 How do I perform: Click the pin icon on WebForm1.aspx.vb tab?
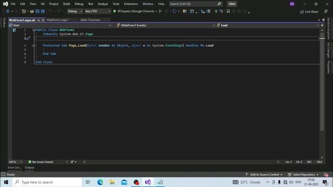pyautogui.click(x=39, y=20)
